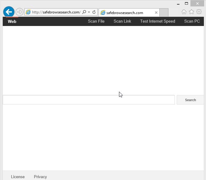Image resolution: width=206 pixels, height=180 pixels.
Task: Click the search magnifier in address bar
Action: [x=84, y=12]
